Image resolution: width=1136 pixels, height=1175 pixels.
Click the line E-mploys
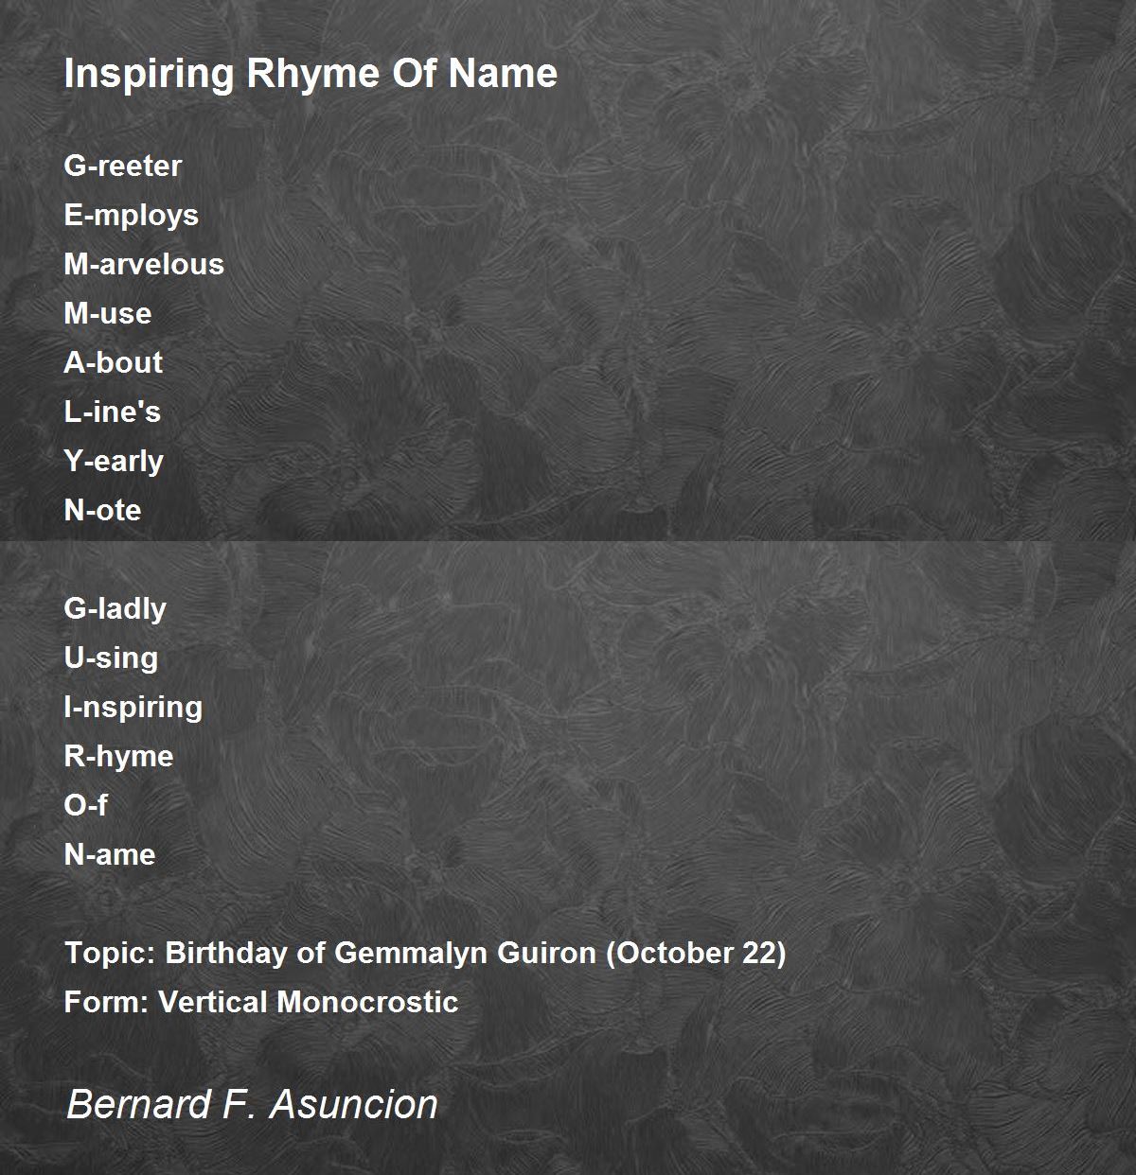tap(132, 216)
